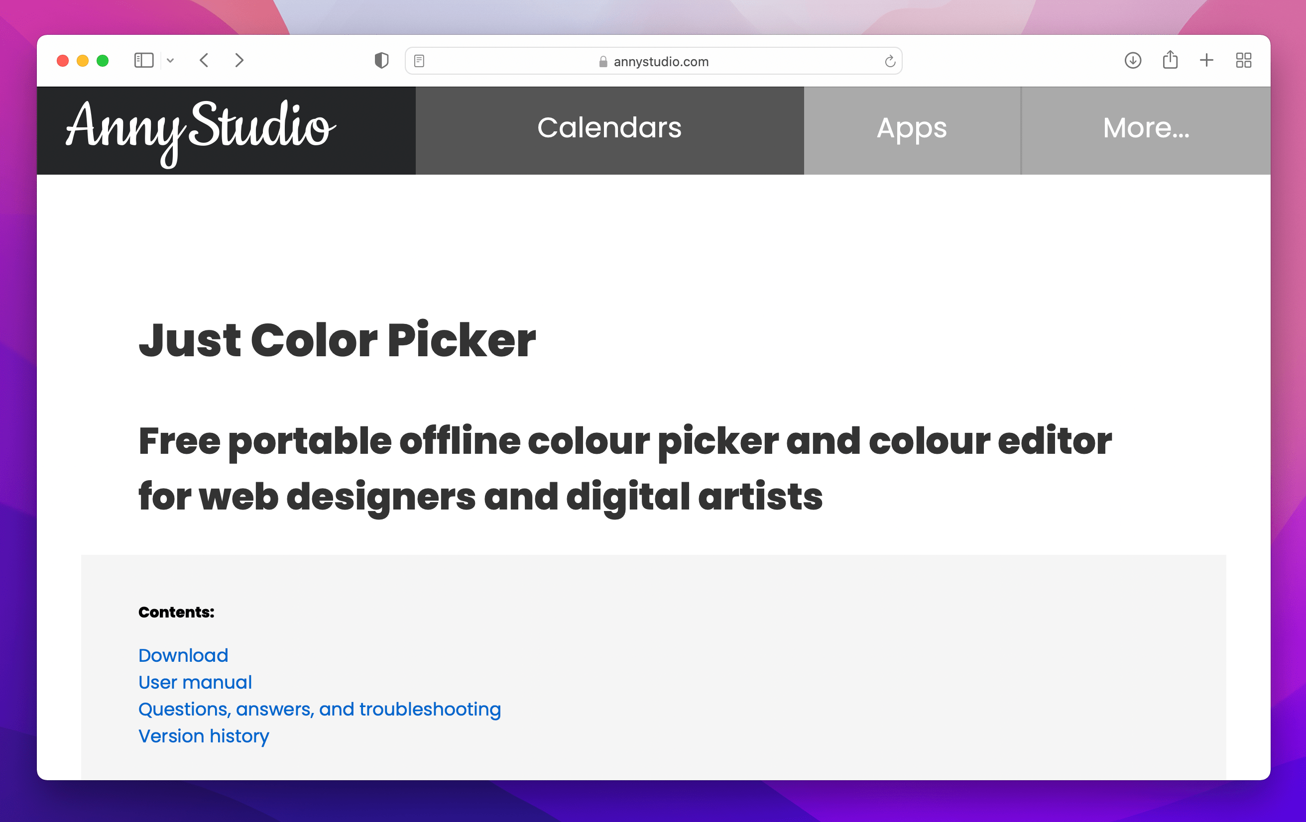Open the Share menu icon

click(x=1171, y=60)
